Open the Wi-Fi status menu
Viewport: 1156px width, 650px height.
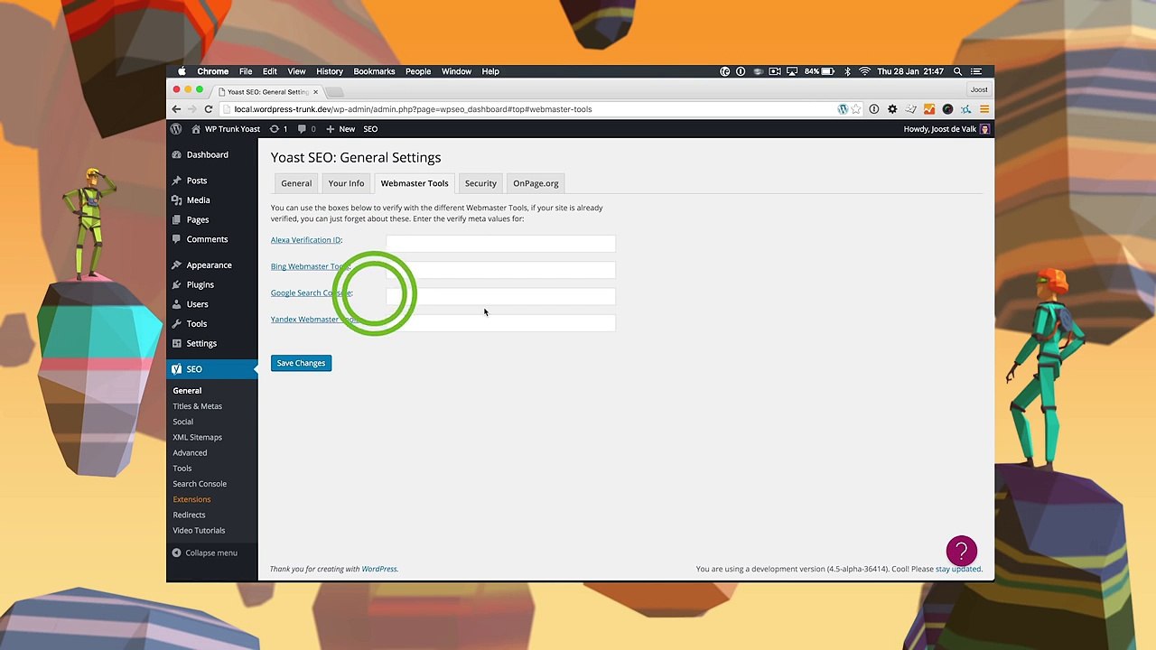click(864, 71)
